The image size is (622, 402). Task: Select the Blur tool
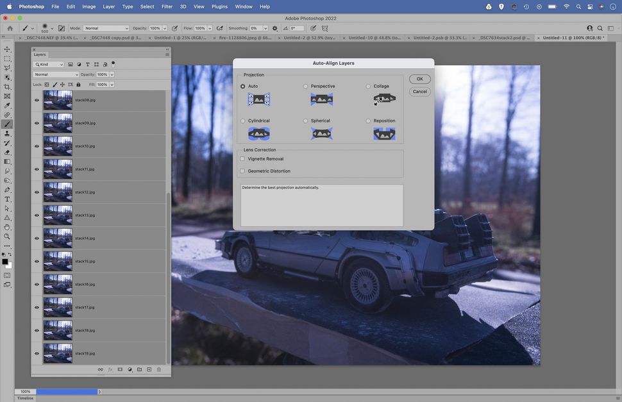(x=7, y=171)
